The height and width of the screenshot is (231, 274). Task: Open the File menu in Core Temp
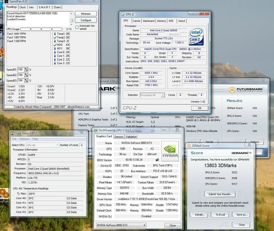(x=14, y=139)
